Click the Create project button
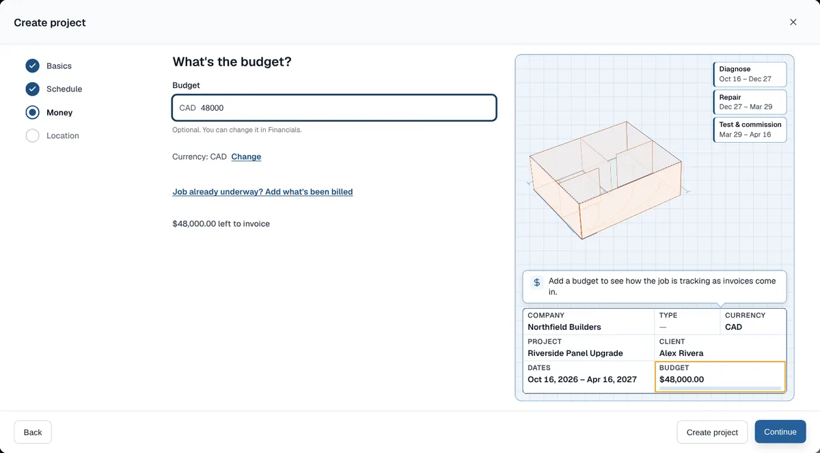 (x=712, y=432)
